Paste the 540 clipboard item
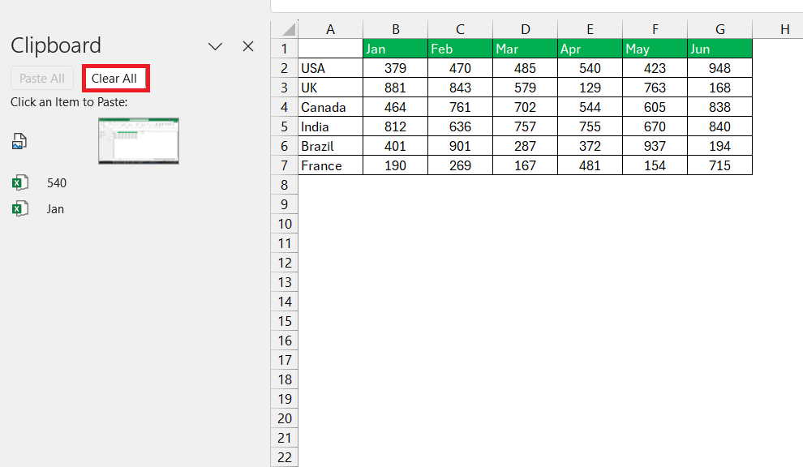The image size is (803, 467). point(56,182)
